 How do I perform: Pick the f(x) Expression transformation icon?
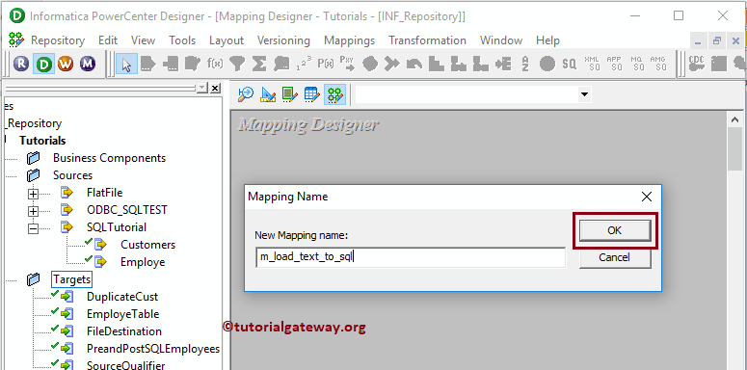click(215, 64)
